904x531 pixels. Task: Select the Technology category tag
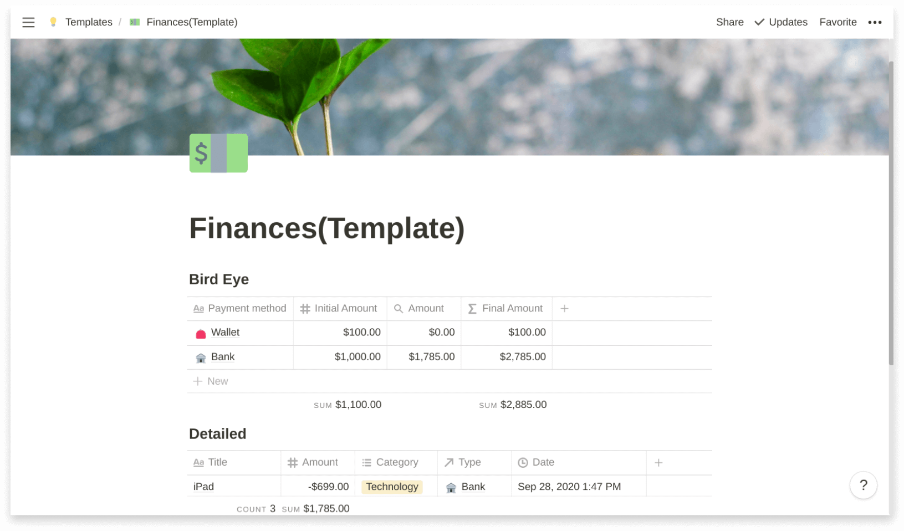pyautogui.click(x=392, y=487)
